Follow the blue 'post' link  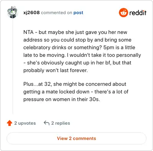pyautogui.click(x=78, y=13)
